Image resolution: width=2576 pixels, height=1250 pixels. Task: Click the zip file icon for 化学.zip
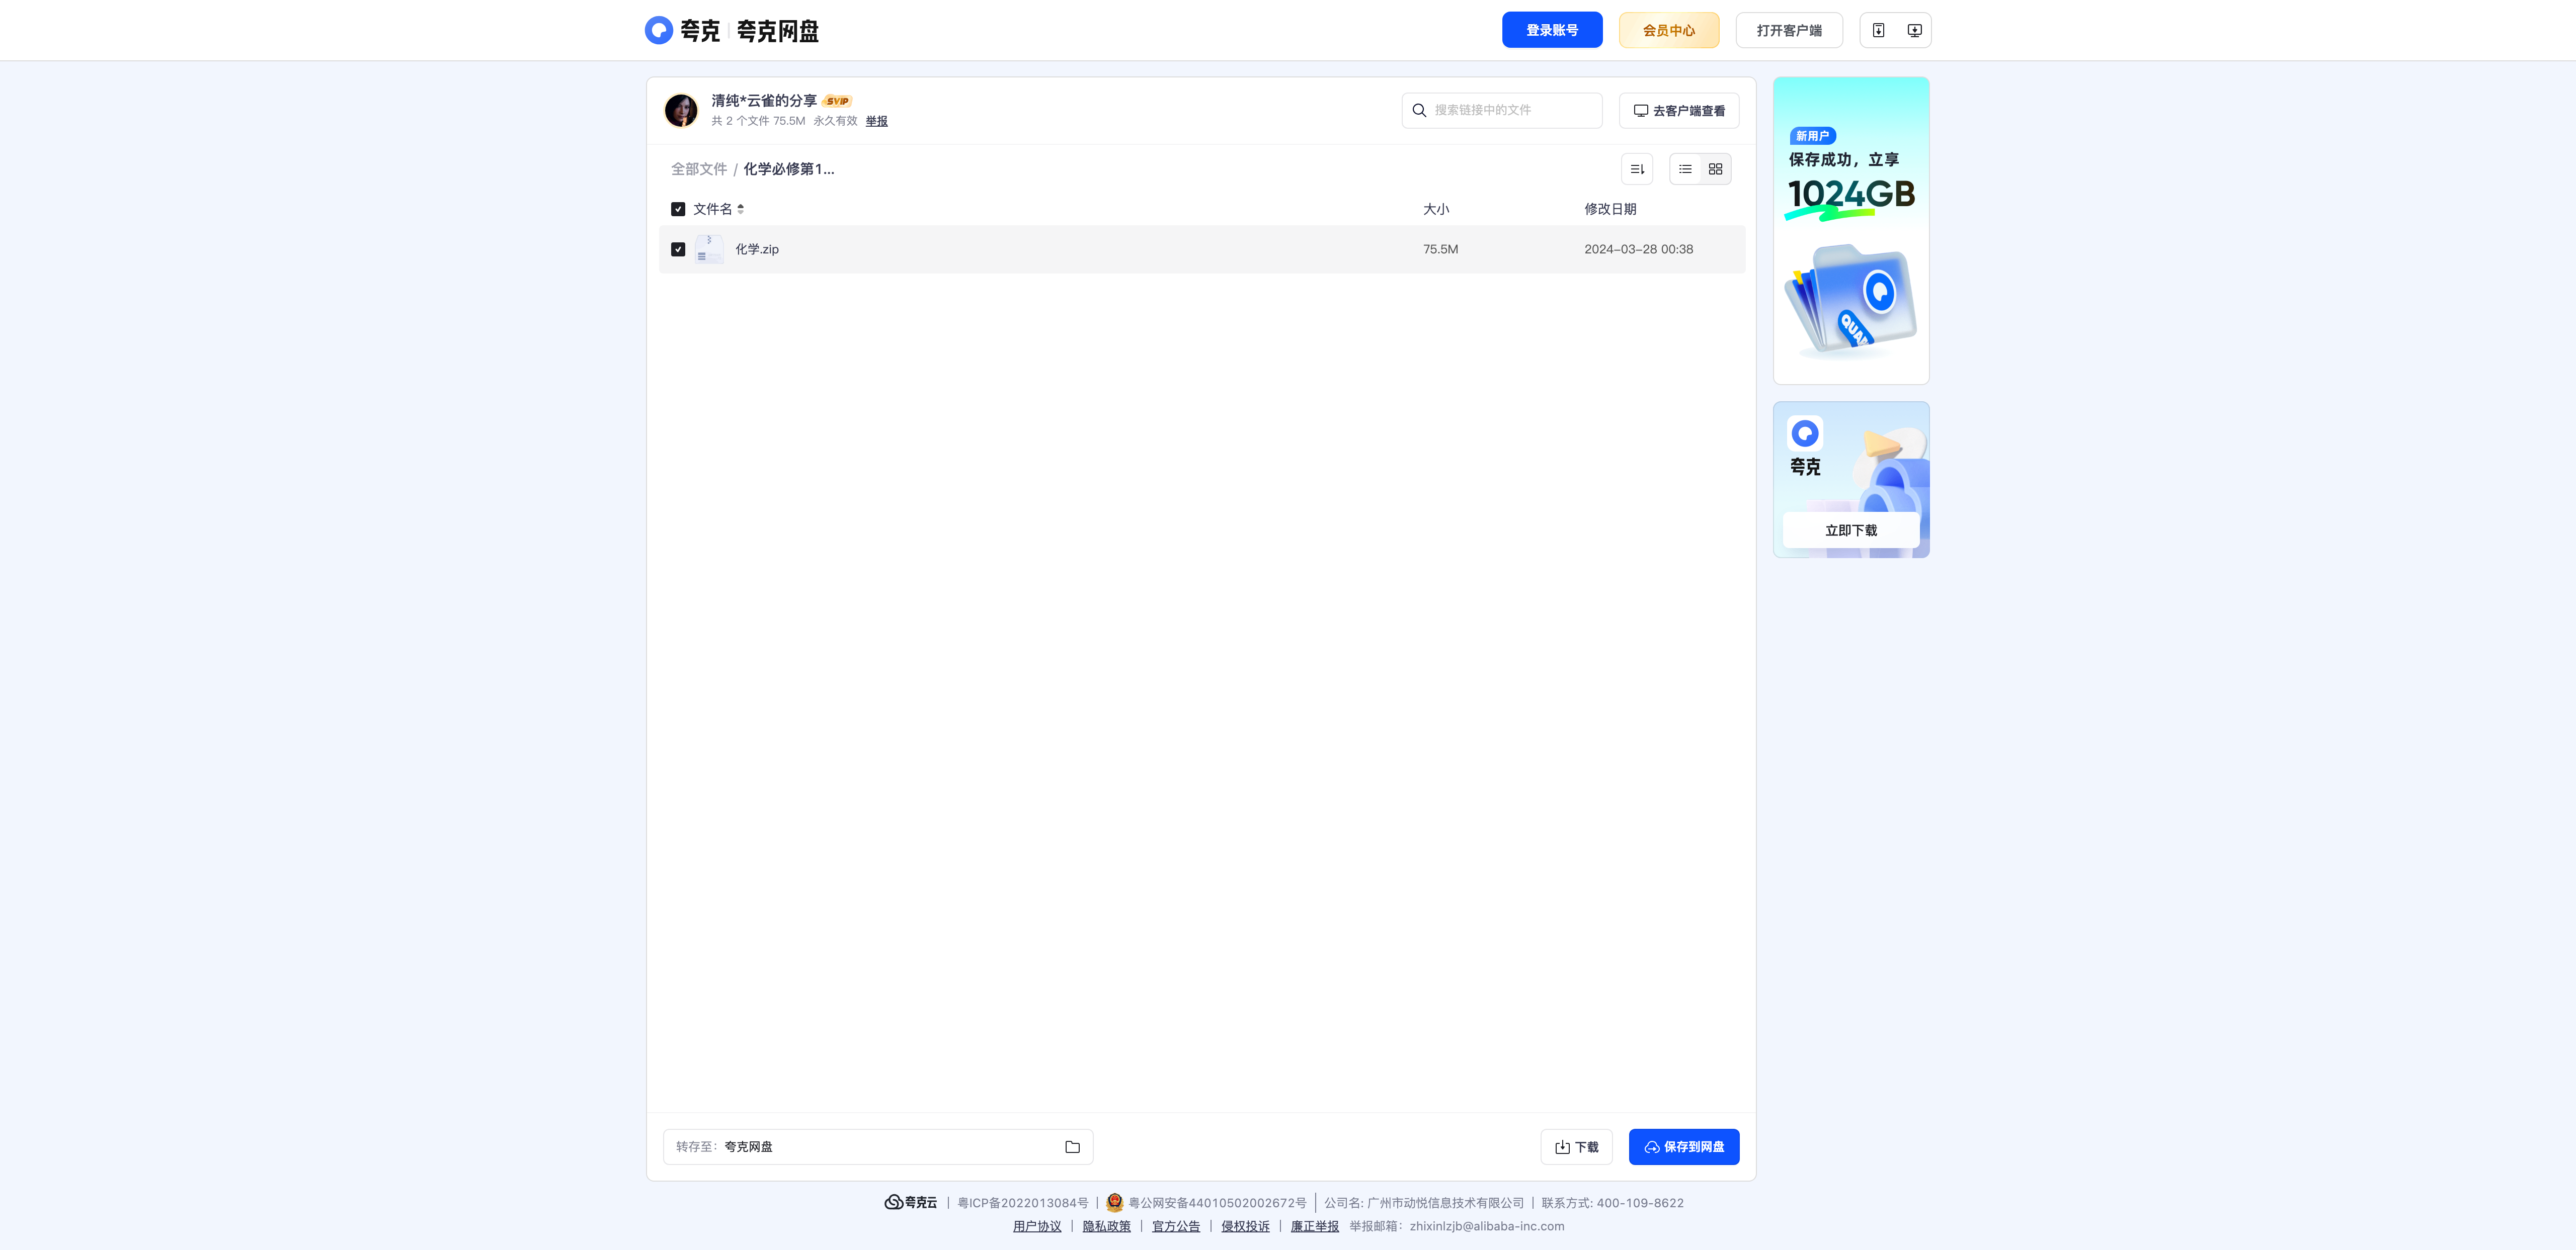point(709,249)
